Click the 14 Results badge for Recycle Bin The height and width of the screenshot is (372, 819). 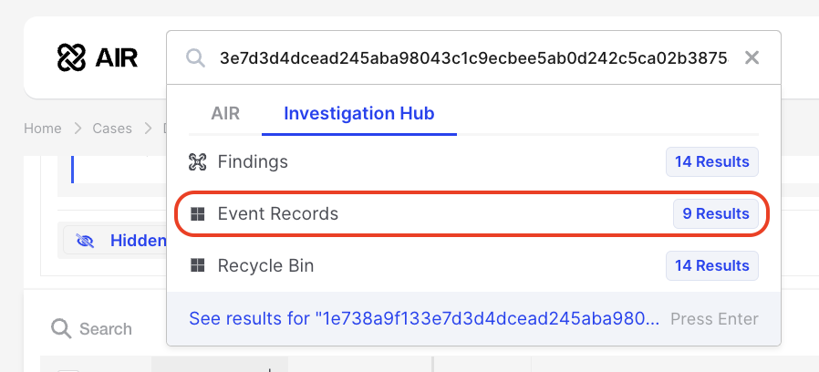711,266
